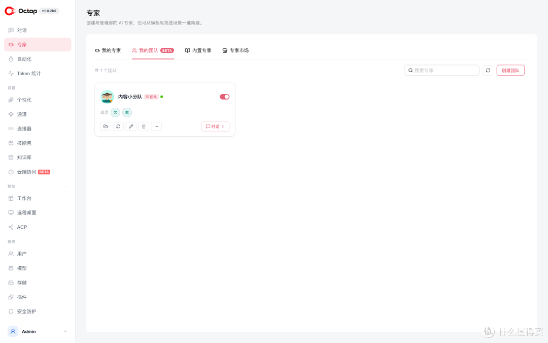The image size is (548, 343).
Task: Delete the team with trash icon
Action: 143,127
